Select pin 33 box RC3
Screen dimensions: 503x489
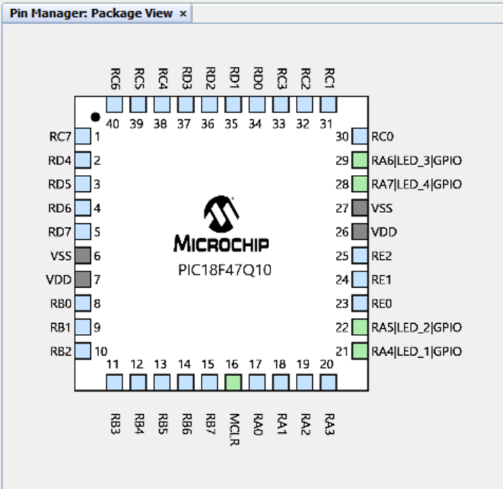pos(280,104)
